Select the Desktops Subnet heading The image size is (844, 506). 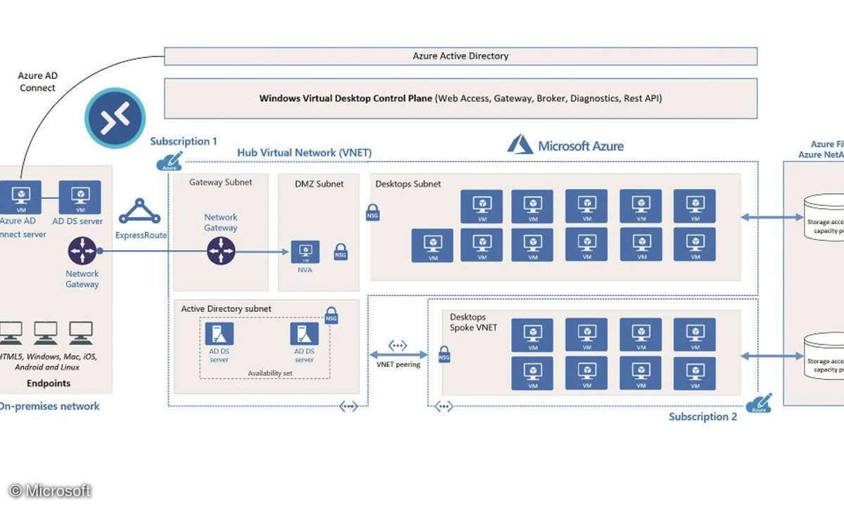[x=408, y=184]
